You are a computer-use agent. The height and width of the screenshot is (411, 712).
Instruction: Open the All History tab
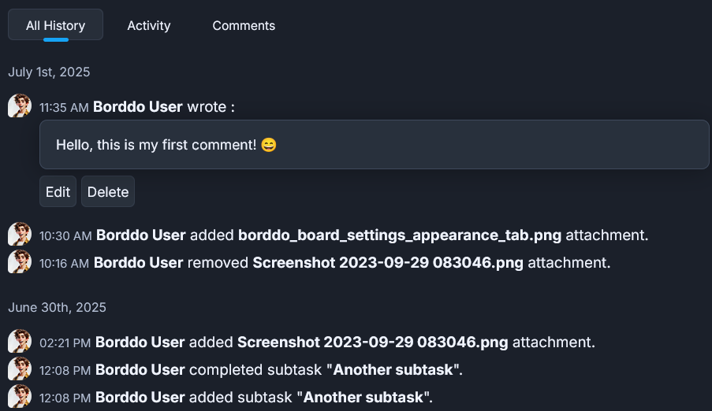click(55, 25)
